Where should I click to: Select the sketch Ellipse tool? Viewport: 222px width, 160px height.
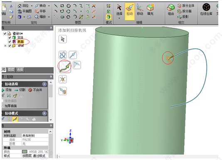[62, 17]
